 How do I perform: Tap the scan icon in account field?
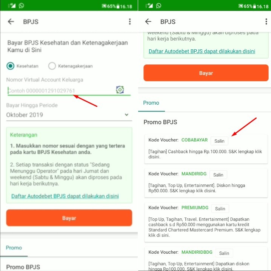(120, 90)
